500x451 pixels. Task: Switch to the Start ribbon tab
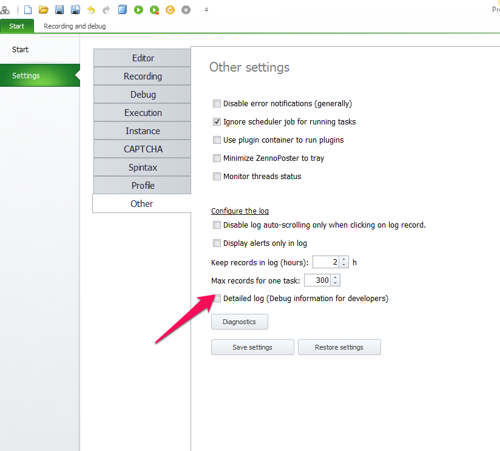pyautogui.click(x=17, y=26)
